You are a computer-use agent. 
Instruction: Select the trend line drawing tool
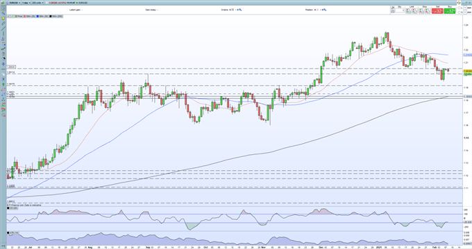tap(3, 28)
